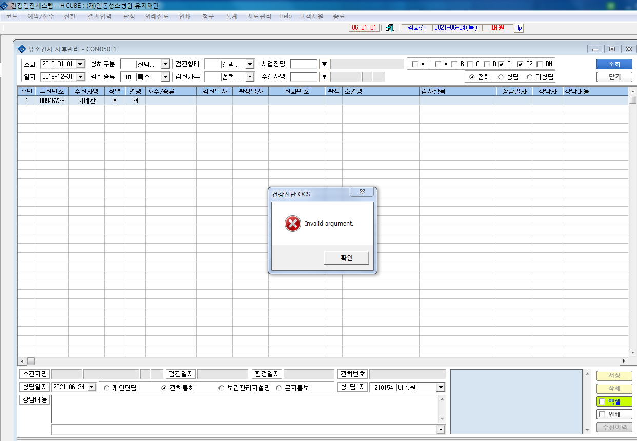This screenshot has width=637, height=441.
Task: Open the 사업장명 lookup arrow button
Action: (324, 64)
